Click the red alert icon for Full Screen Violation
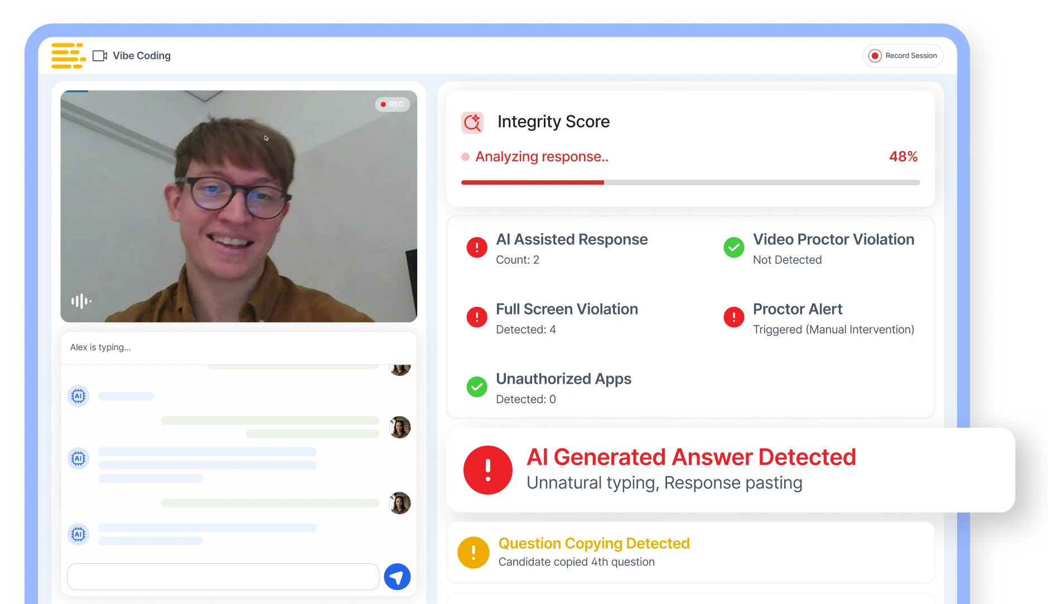This screenshot has height=604, width=1048. point(477,317)
